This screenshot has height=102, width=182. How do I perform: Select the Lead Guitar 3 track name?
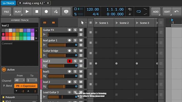[x=51, y=92]
